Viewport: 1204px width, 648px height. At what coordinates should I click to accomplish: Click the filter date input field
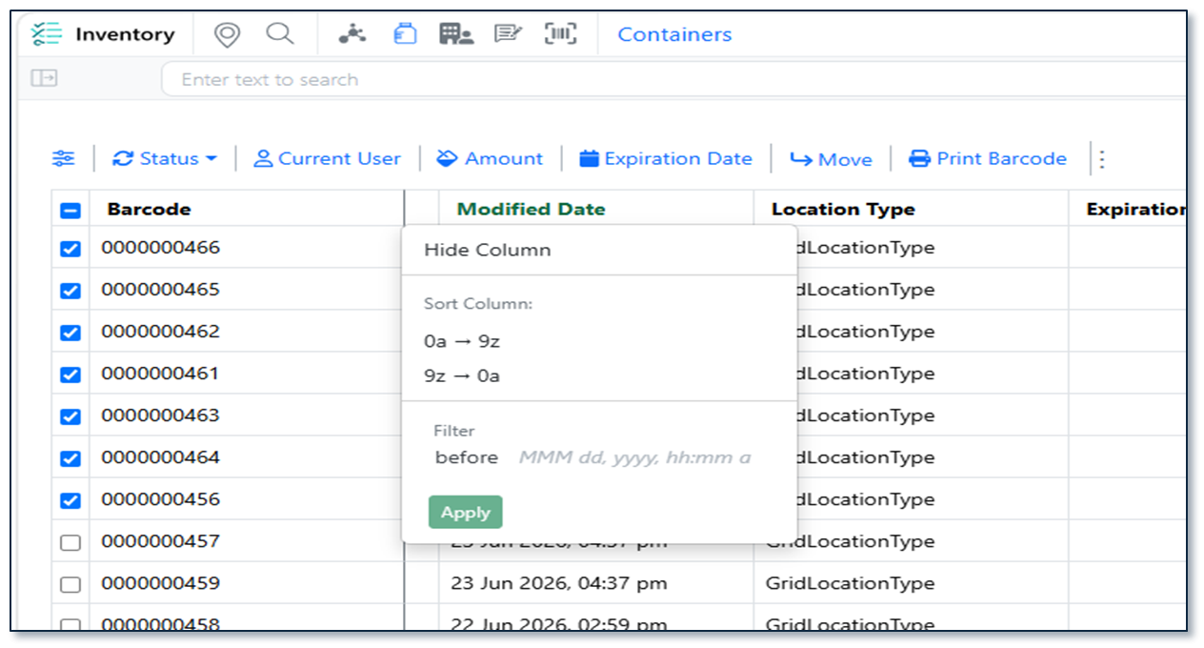pyautogui.click(x=635, y=457)
